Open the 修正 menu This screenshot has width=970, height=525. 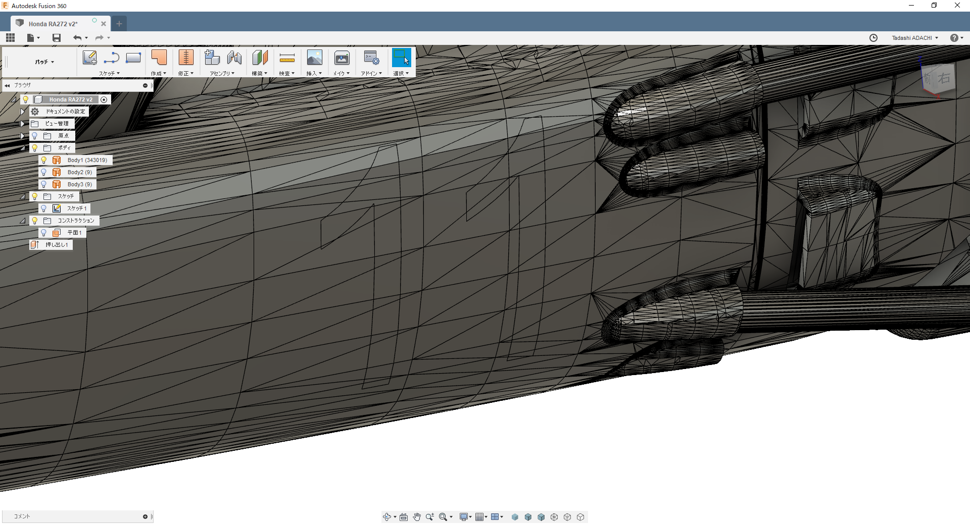pyautogui.click(x=185, y=73)
